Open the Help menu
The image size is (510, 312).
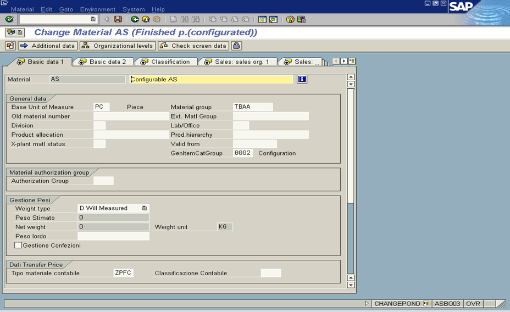pos(158,9)
